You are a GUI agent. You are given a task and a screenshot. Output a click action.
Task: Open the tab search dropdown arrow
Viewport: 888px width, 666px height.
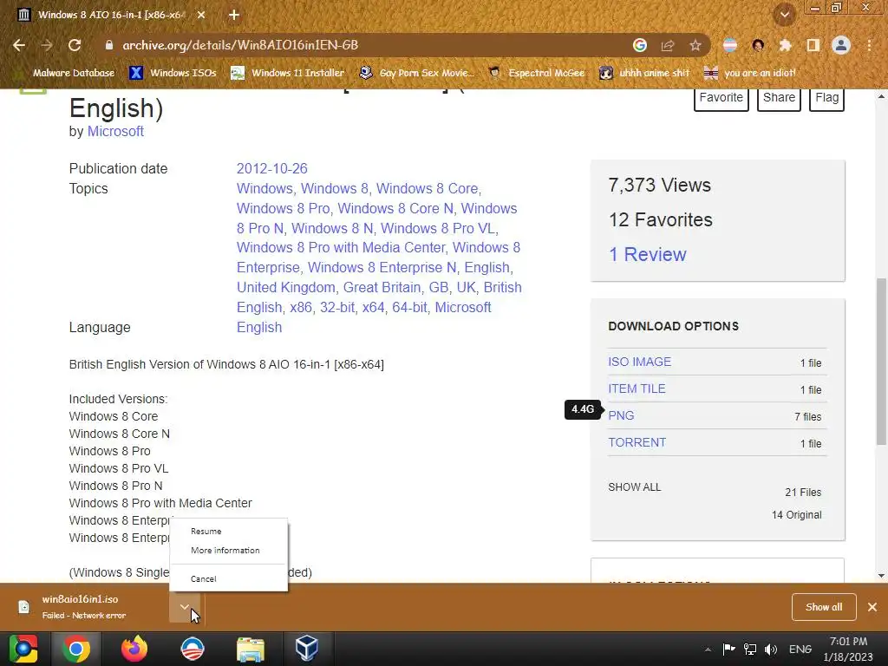point(785,15)
